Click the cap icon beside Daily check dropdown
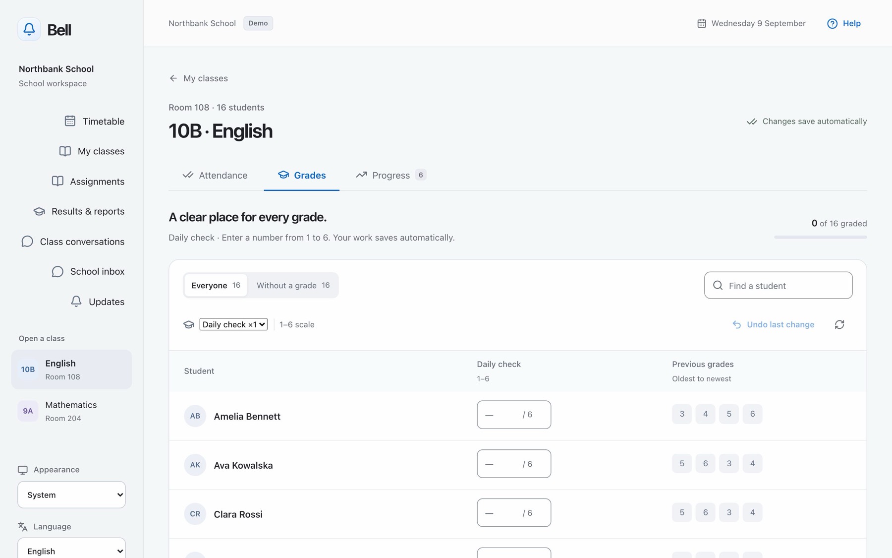Screen dimensions: 892x558 pyautogui.click(x=189, y=324)
